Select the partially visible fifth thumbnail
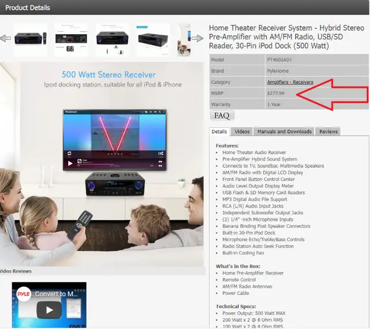 (x=184, y=40)
